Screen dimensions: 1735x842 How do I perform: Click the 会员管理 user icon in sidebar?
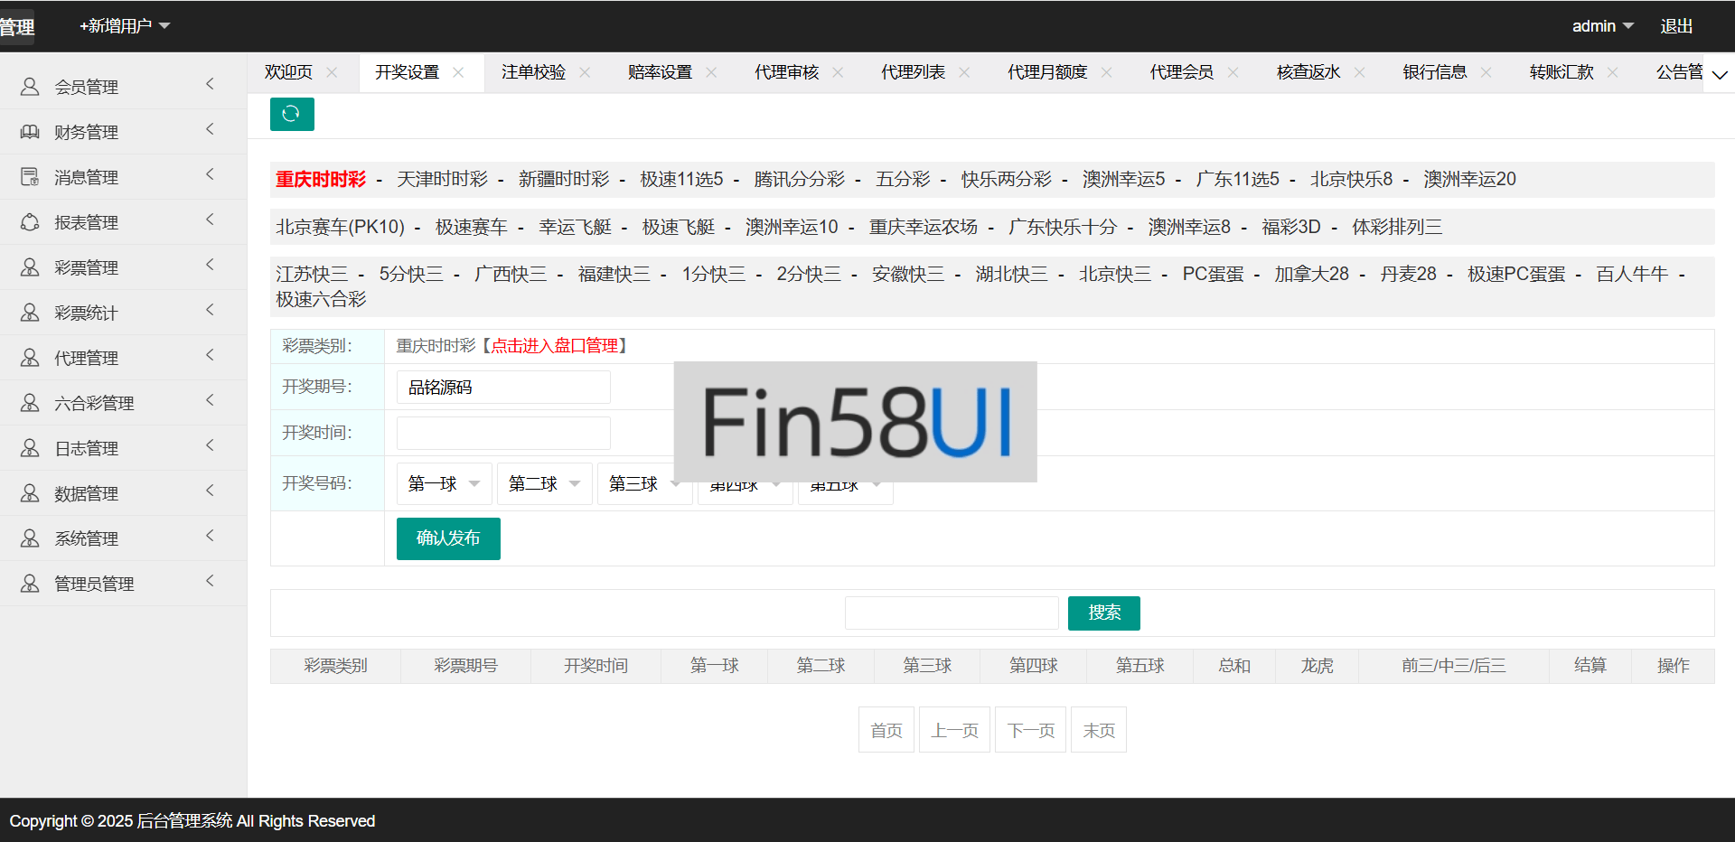tap(30, 87)
